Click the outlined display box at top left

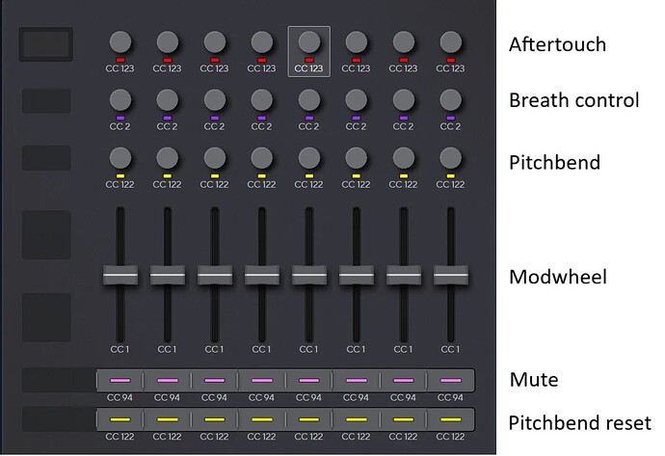[x=45, y=43]
